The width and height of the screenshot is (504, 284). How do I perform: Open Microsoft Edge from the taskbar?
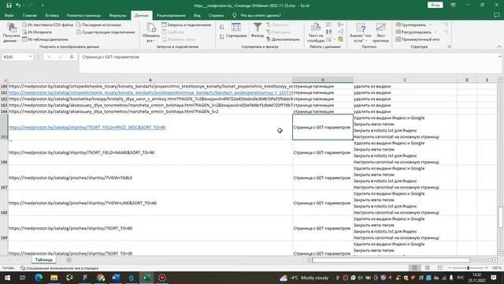(x=39, y=278)
